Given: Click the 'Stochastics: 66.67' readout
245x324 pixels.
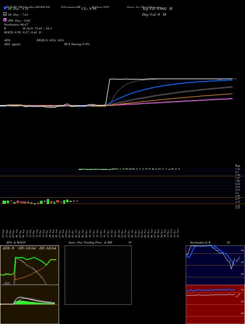Looking at the screenshot, I should click(x=16, y=25).
